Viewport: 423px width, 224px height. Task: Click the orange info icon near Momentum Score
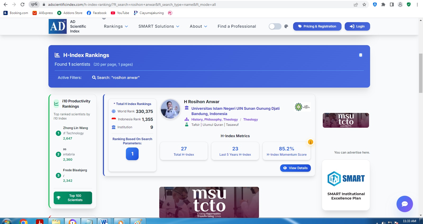click(310, 142)
